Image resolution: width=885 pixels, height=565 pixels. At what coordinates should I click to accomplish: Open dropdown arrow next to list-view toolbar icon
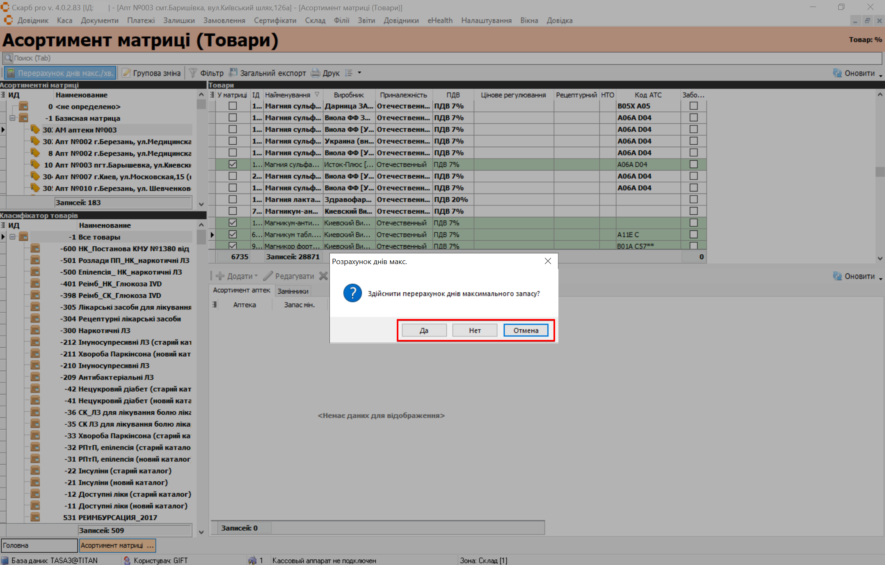click(x=359, y=73)
